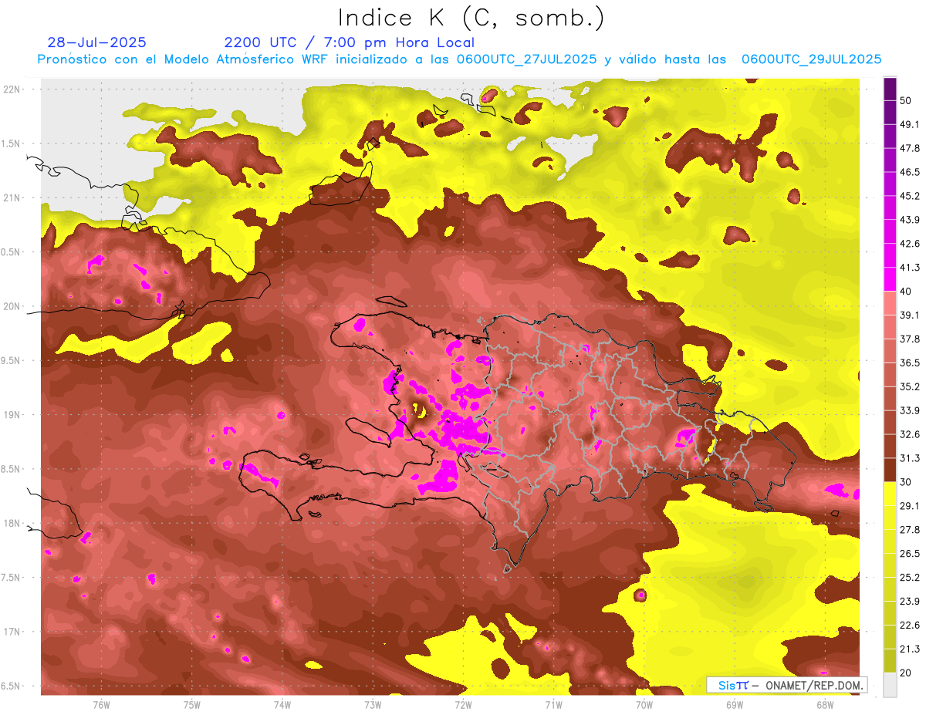Select the date '28-Jul-2025'
This screenshot has height=715, width=926.
[96, 42]
